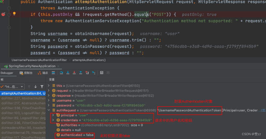Click obtainUsername(request) in the code

click(103, 34)
